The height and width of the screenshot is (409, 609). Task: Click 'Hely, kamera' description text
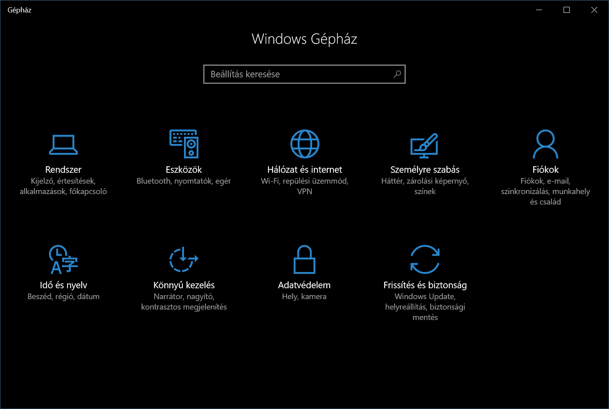pyautogui.click(x=304, y=296)
